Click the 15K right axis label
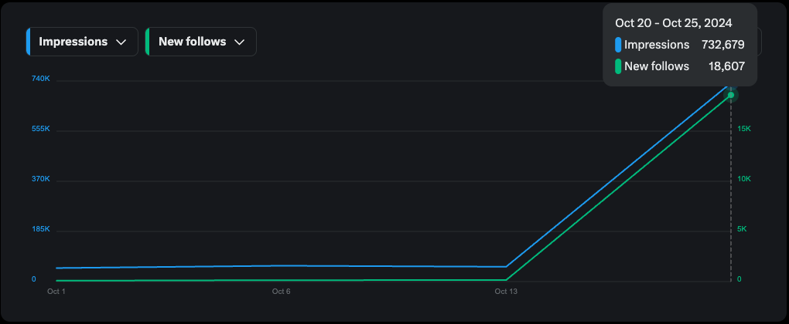The image size is (789, 324). point(743,129)
